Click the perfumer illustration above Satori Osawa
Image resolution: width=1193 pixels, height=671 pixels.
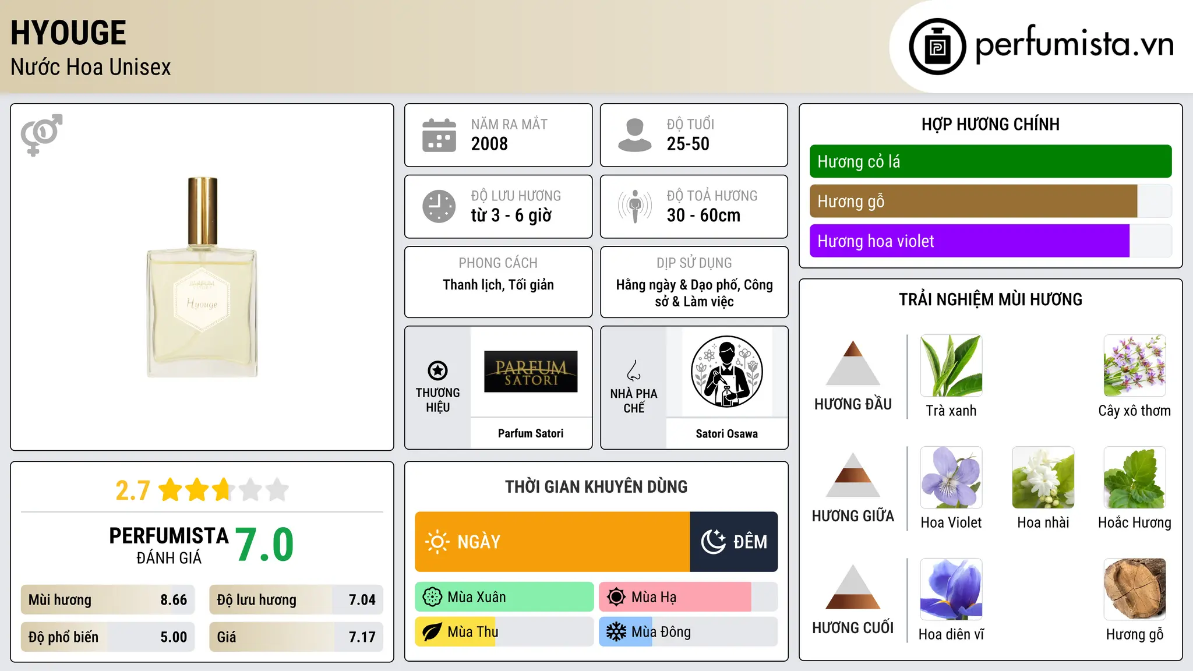pos(726,372)
